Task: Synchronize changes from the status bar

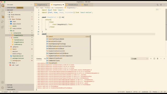Action: point(10,92)
